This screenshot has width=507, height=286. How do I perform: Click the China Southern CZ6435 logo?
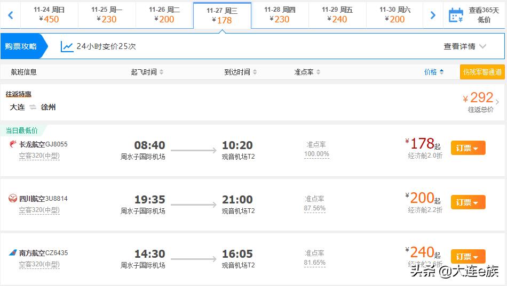(x=13, y=252)
